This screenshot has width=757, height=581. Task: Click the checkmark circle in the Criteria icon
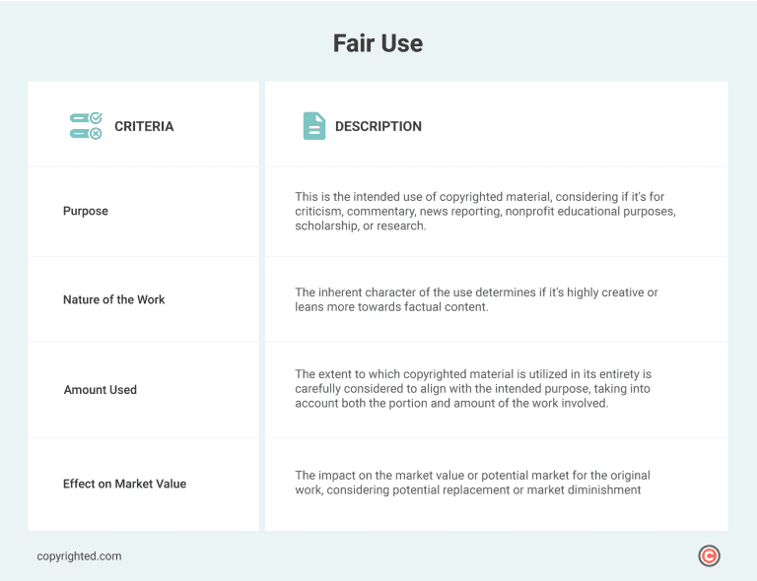[x=96, y=118]
